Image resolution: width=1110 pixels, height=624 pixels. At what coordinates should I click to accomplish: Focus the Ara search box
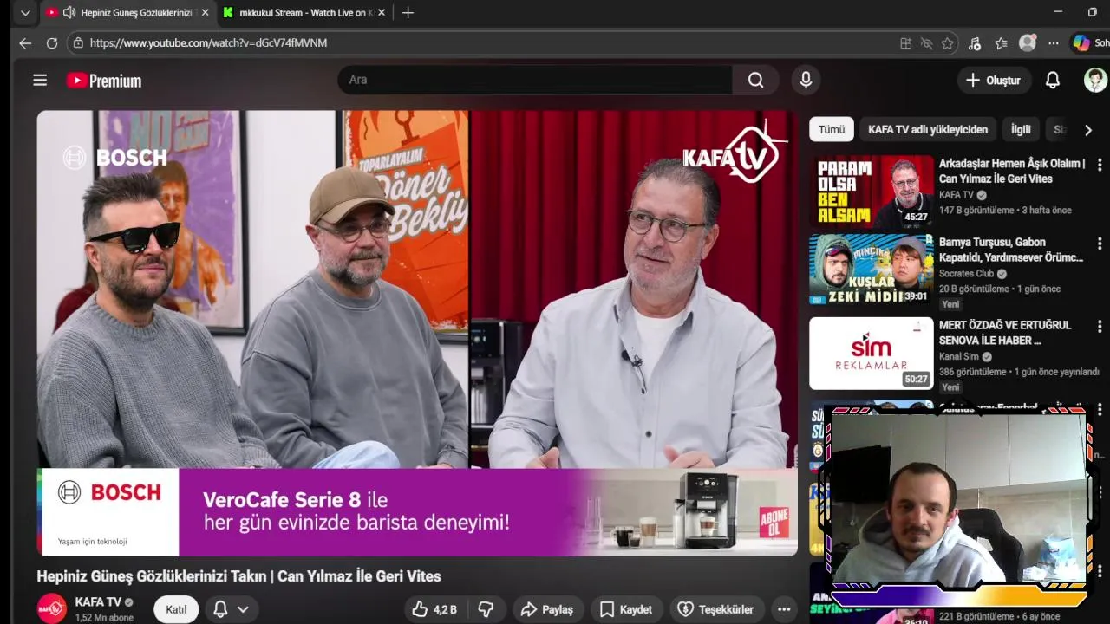point(535,80)
